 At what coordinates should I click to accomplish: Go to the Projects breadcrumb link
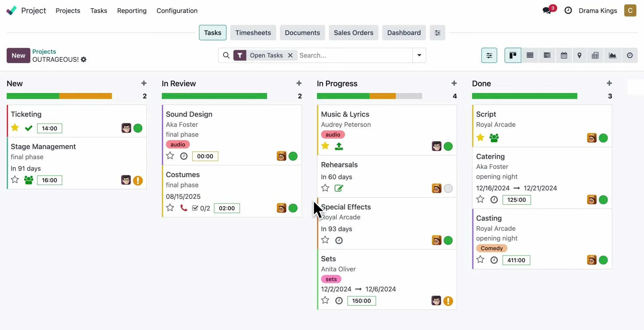pyautogui.click(x=44, y=51)
